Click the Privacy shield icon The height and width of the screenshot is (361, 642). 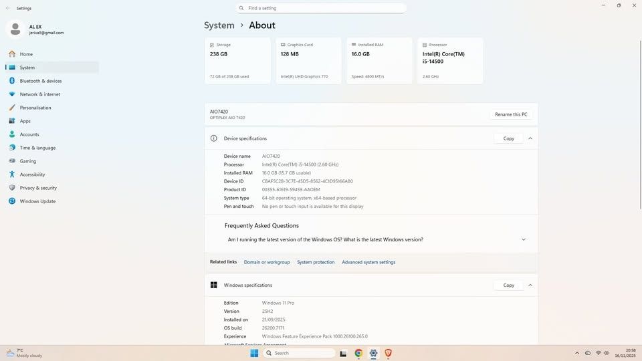12,187
